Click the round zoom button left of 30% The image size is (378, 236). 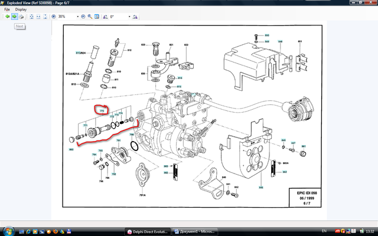53,17
